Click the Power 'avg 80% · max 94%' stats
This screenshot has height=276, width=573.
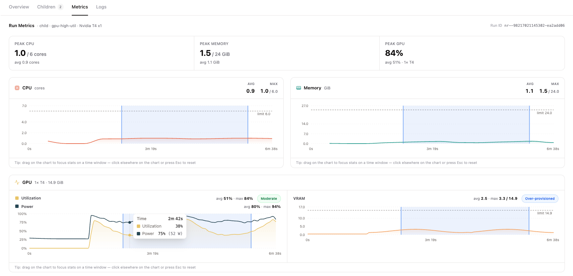click(262, 207)
